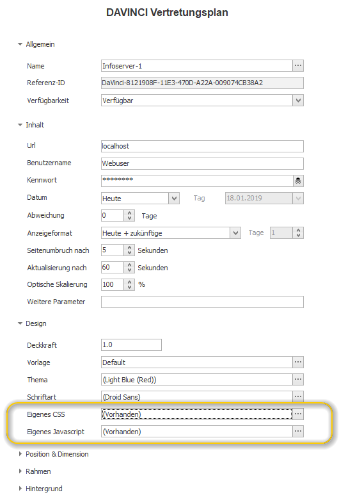Viewport: 339px width, 504px height.
Task: Click the Schriftart field (Droid Sans)
Action: pos(197,396)
